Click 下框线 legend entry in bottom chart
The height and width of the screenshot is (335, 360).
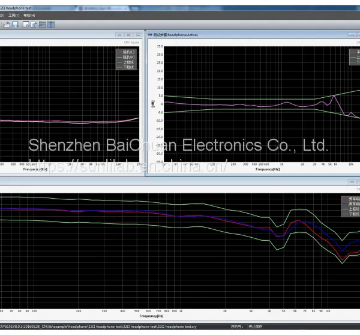352,214
